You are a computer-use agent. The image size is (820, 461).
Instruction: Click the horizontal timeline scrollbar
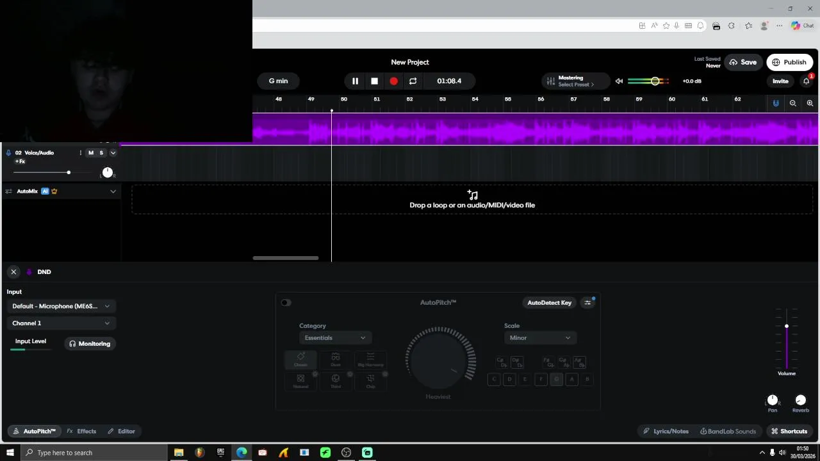click(286, 258)
